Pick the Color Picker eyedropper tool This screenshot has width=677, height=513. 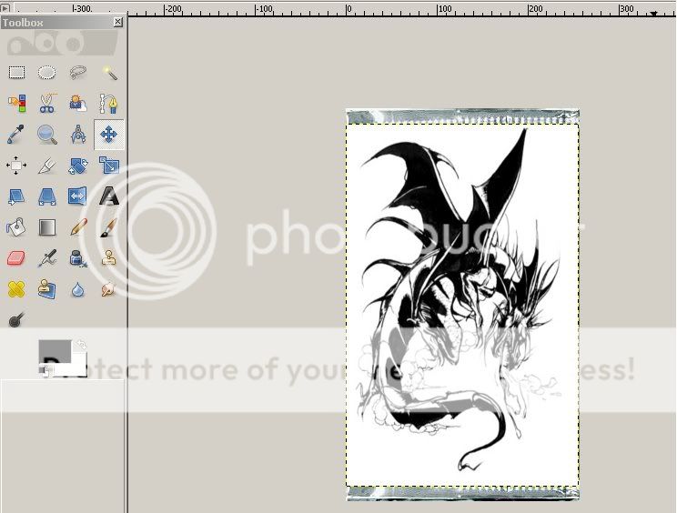(16, 135)
